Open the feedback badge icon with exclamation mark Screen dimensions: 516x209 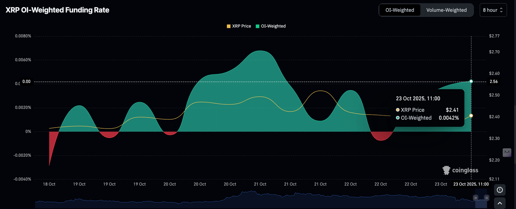click(500, 190)
